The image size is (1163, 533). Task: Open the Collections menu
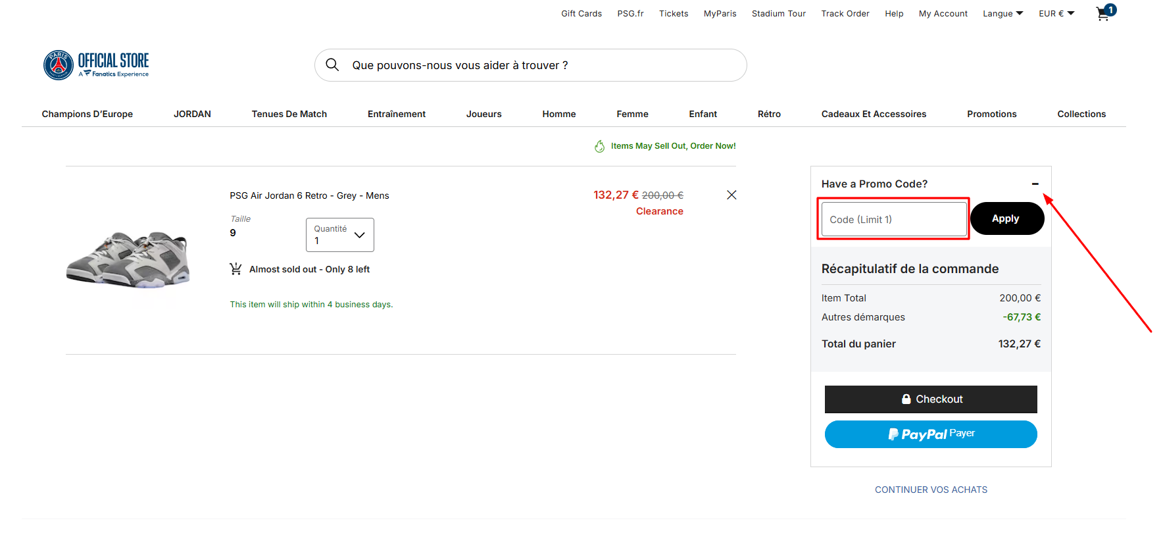pos(1081,114)
